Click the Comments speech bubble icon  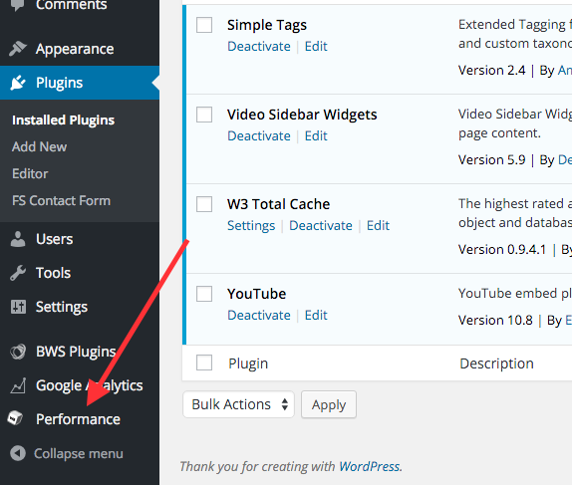[18, 4]
